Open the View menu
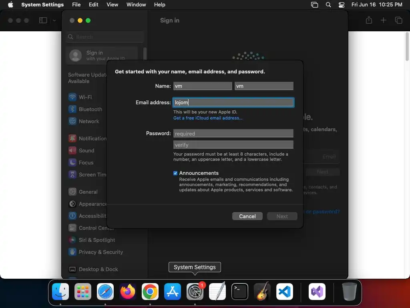Image resolution: width=410 pixels, height=308 pixels. [113, 5]
